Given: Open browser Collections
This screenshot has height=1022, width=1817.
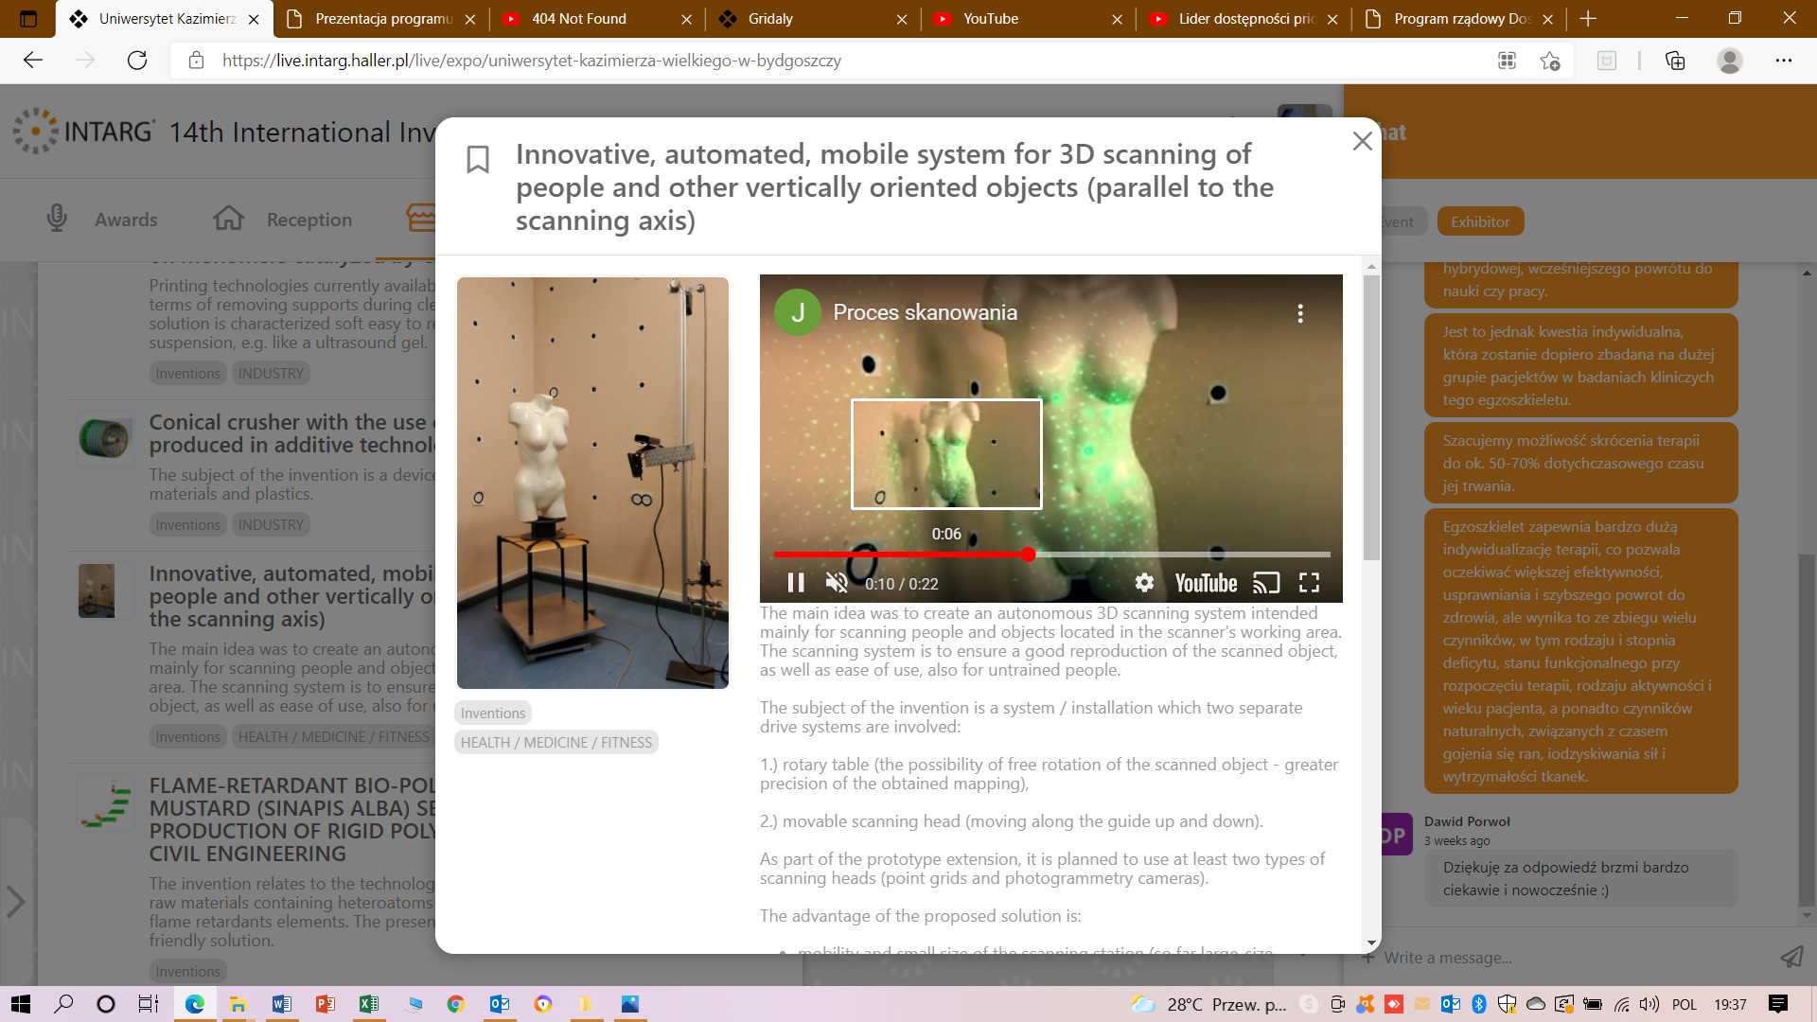Looking at the screenshot, I should pyautogui.click(x=1675, y=61).
